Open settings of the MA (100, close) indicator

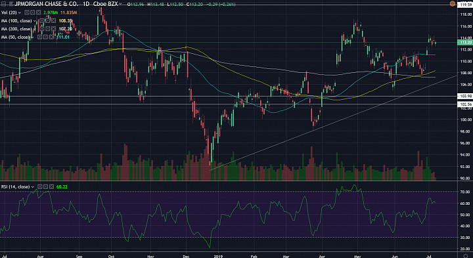tap(48, 20)
